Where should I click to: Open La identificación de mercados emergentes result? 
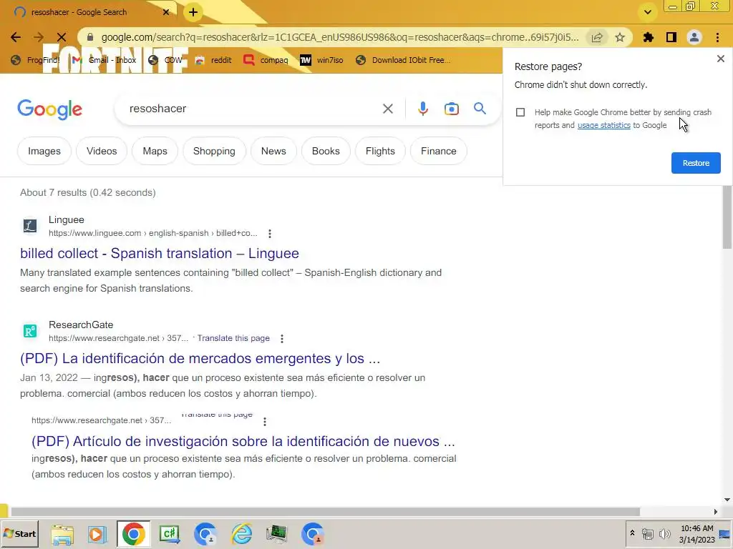[x=200, y=359]
